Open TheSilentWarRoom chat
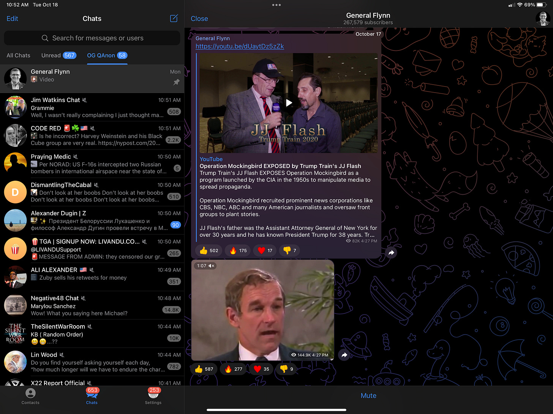The width and height of the screenshot is (553, 414). tap(92, 334)
